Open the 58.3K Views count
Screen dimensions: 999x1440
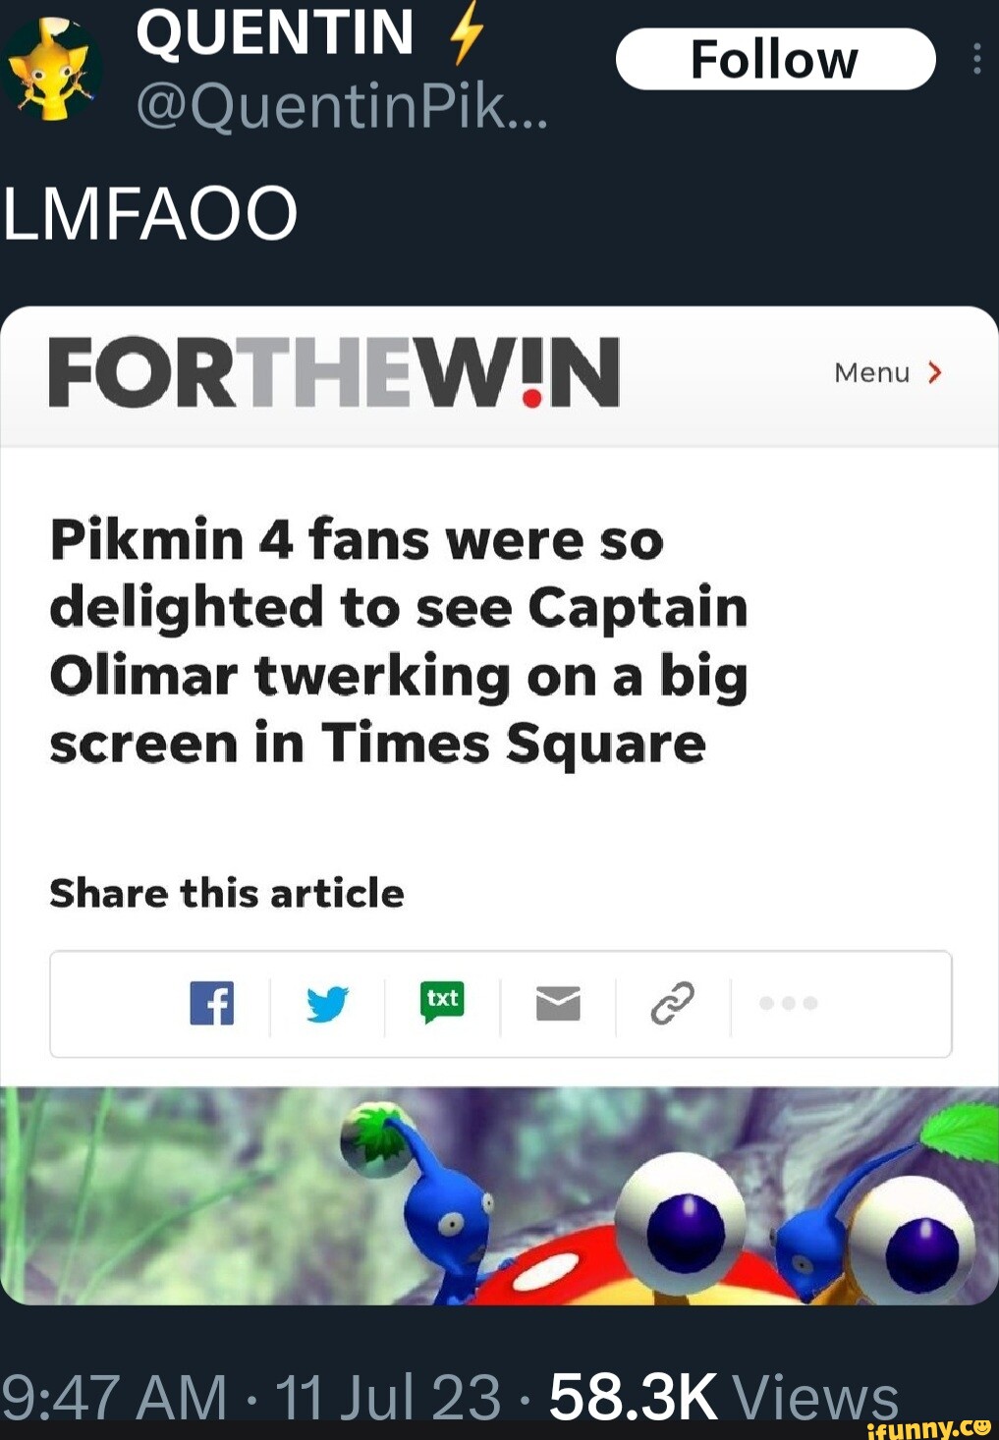(723, 1396)
